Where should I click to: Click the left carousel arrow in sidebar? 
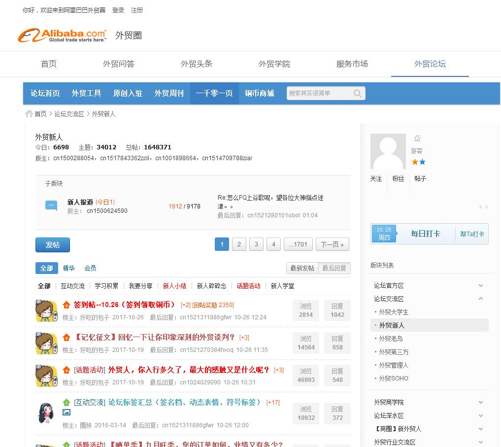(x=480, y=207)
